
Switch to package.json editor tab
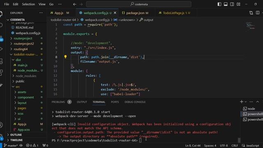[x=135, y=13]
